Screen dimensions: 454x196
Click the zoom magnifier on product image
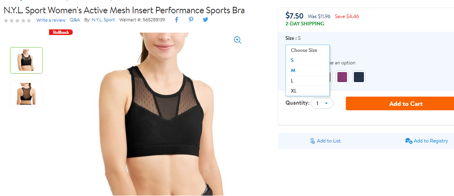(238, 40)
